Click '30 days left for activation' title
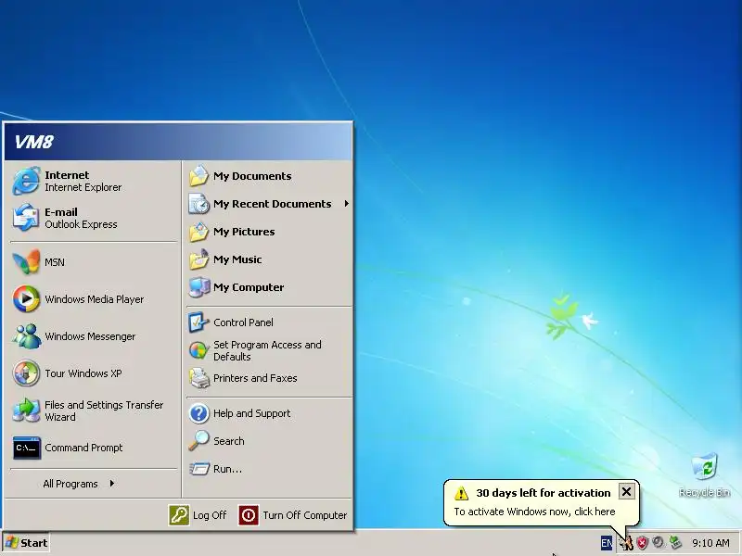742x556 pixels. (x=544, y=493)
